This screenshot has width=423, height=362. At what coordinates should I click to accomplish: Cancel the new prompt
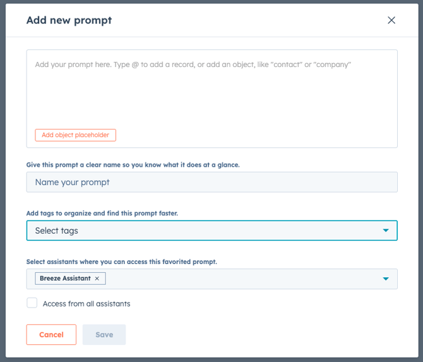point(51,335)
